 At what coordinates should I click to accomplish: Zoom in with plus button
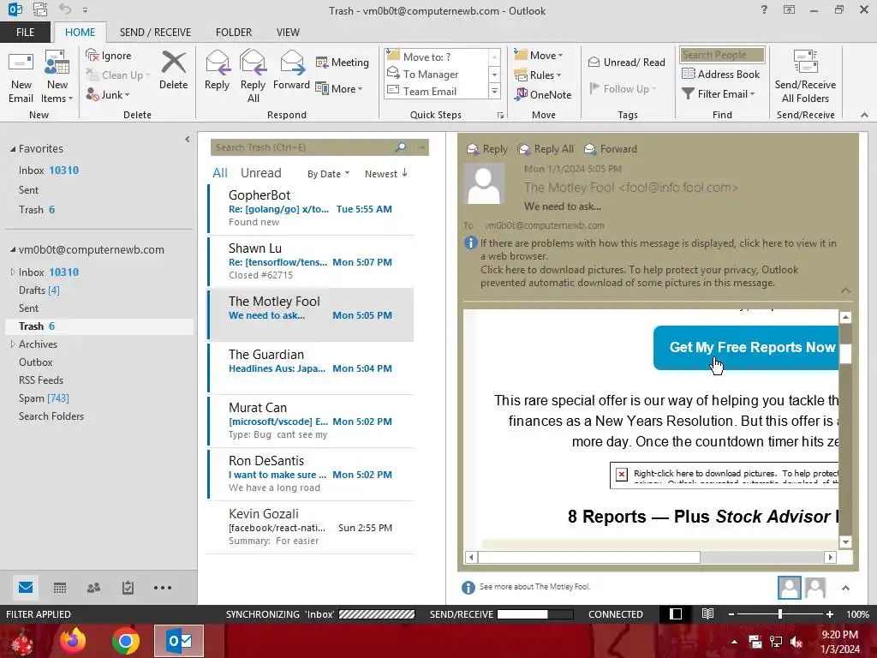pos(829,613)
